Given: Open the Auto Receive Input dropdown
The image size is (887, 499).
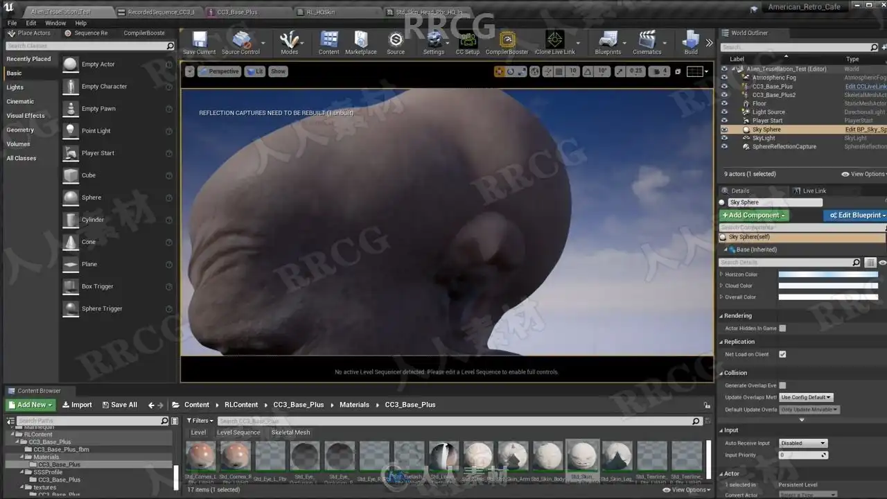Looking at the screenshot, I should (x=803, y=444).
